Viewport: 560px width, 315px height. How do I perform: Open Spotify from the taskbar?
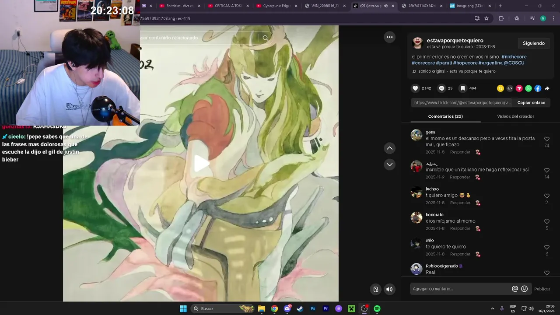pyautogui.click(x=377, y=308)
